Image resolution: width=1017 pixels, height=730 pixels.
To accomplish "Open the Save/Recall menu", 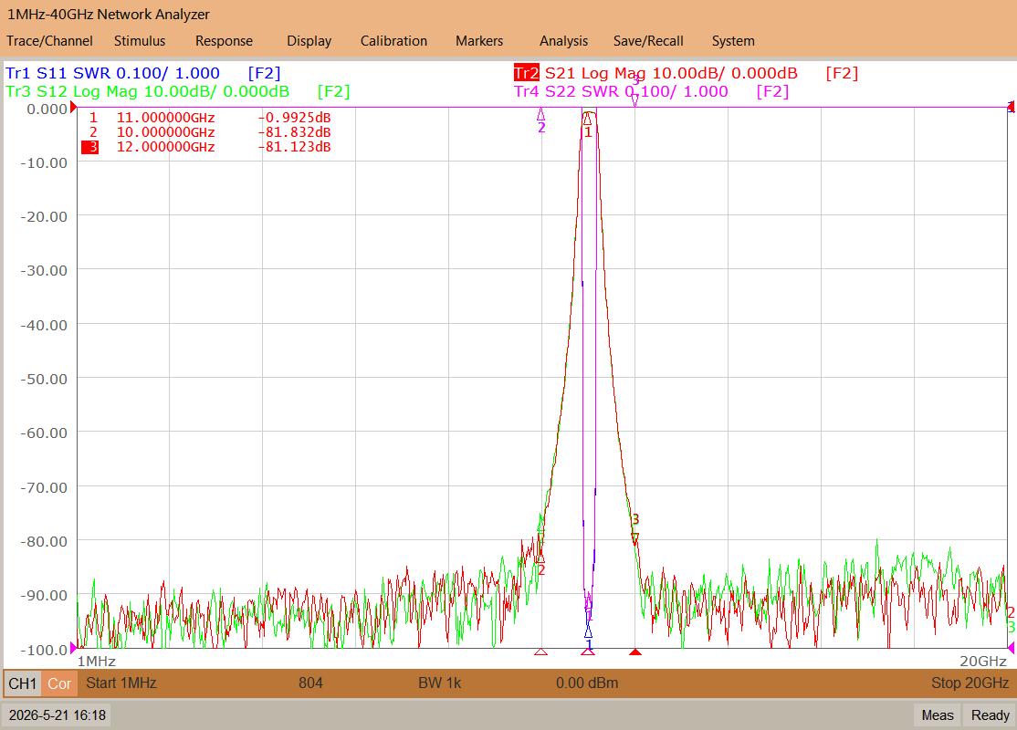I will coord(648,41).
